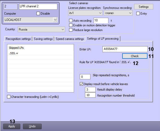
Task: Enable Character transcoding Latin to Cyrillic
Action: tap(9, 97)
